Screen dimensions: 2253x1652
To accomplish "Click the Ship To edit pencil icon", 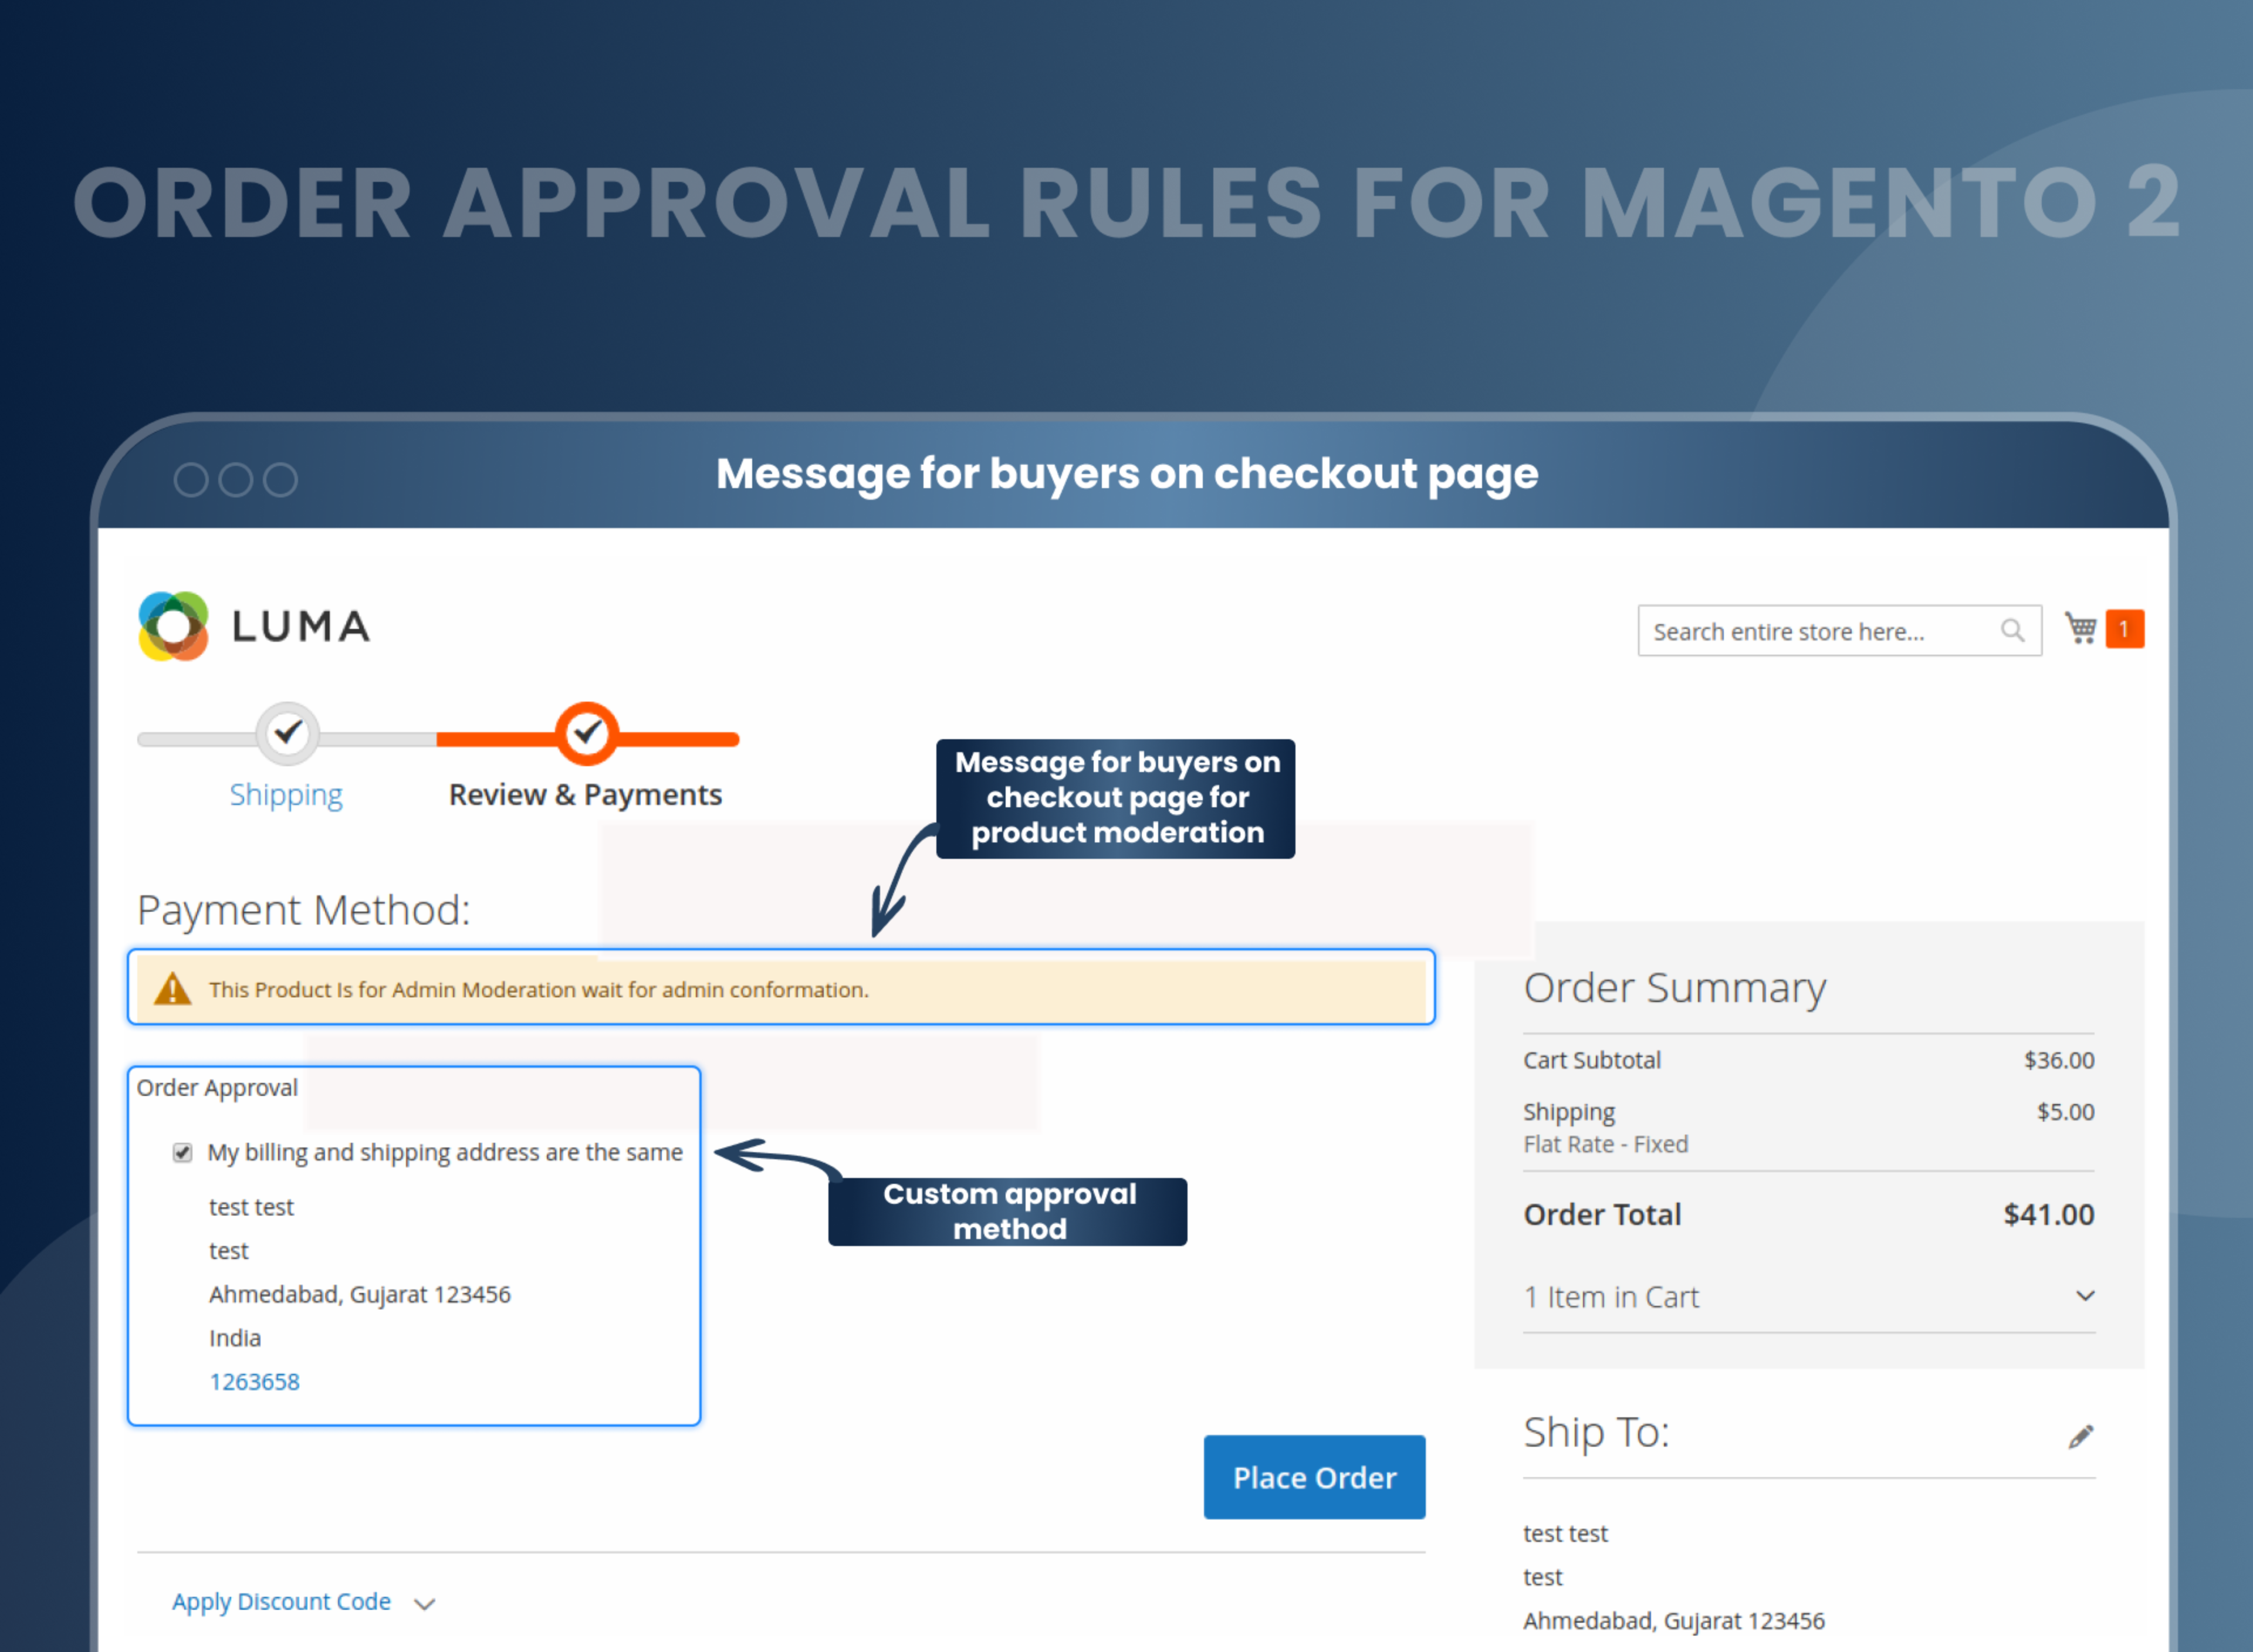I will pos(2080,1437).
